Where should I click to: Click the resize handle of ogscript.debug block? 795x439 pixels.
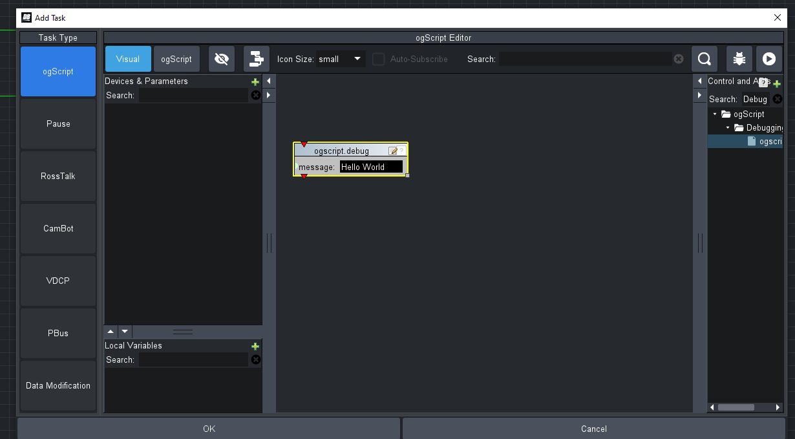pos(407,175)
